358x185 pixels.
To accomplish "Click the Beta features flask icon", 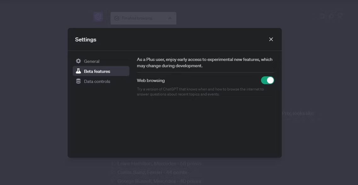I will [78, 71].
